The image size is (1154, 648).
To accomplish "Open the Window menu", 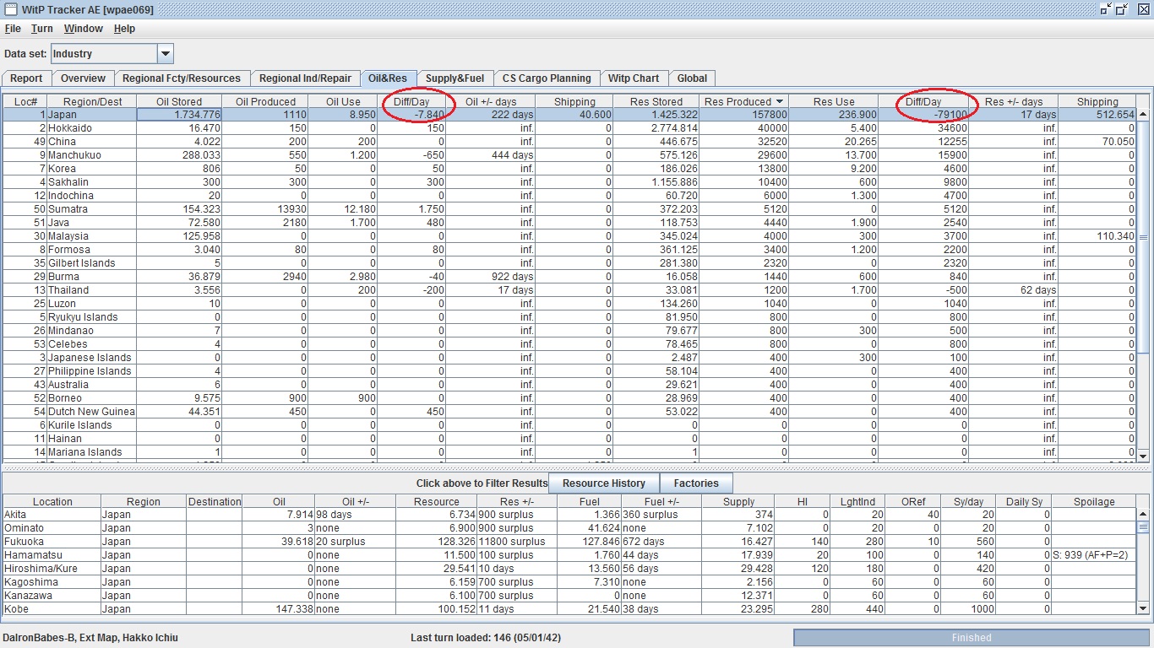I will point(84,29).
